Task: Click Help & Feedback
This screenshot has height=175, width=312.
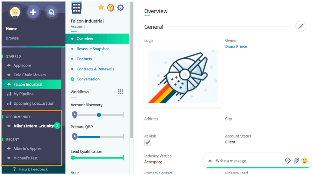Action: (x=33, y=169)
